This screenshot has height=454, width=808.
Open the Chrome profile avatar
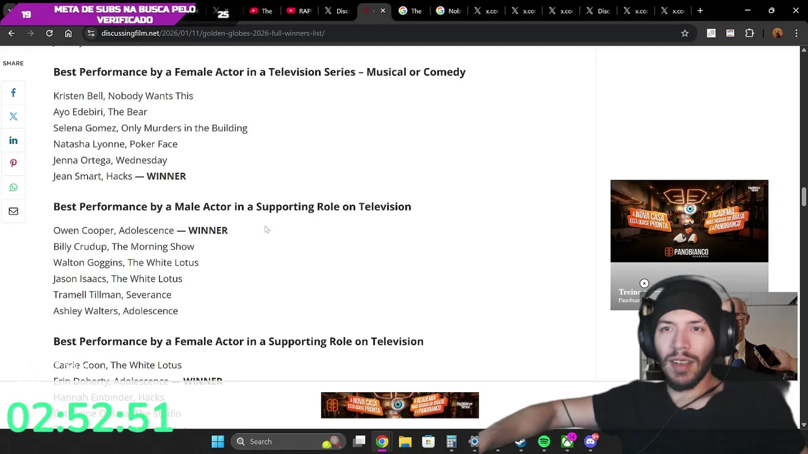coord(778,33)
